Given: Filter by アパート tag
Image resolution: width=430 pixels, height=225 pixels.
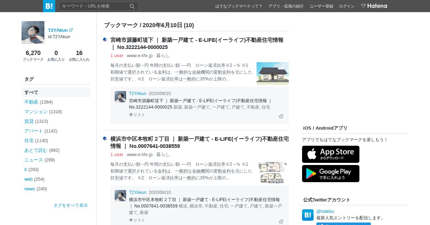Looking at the screenshot, I should click(x=34, y=131).
